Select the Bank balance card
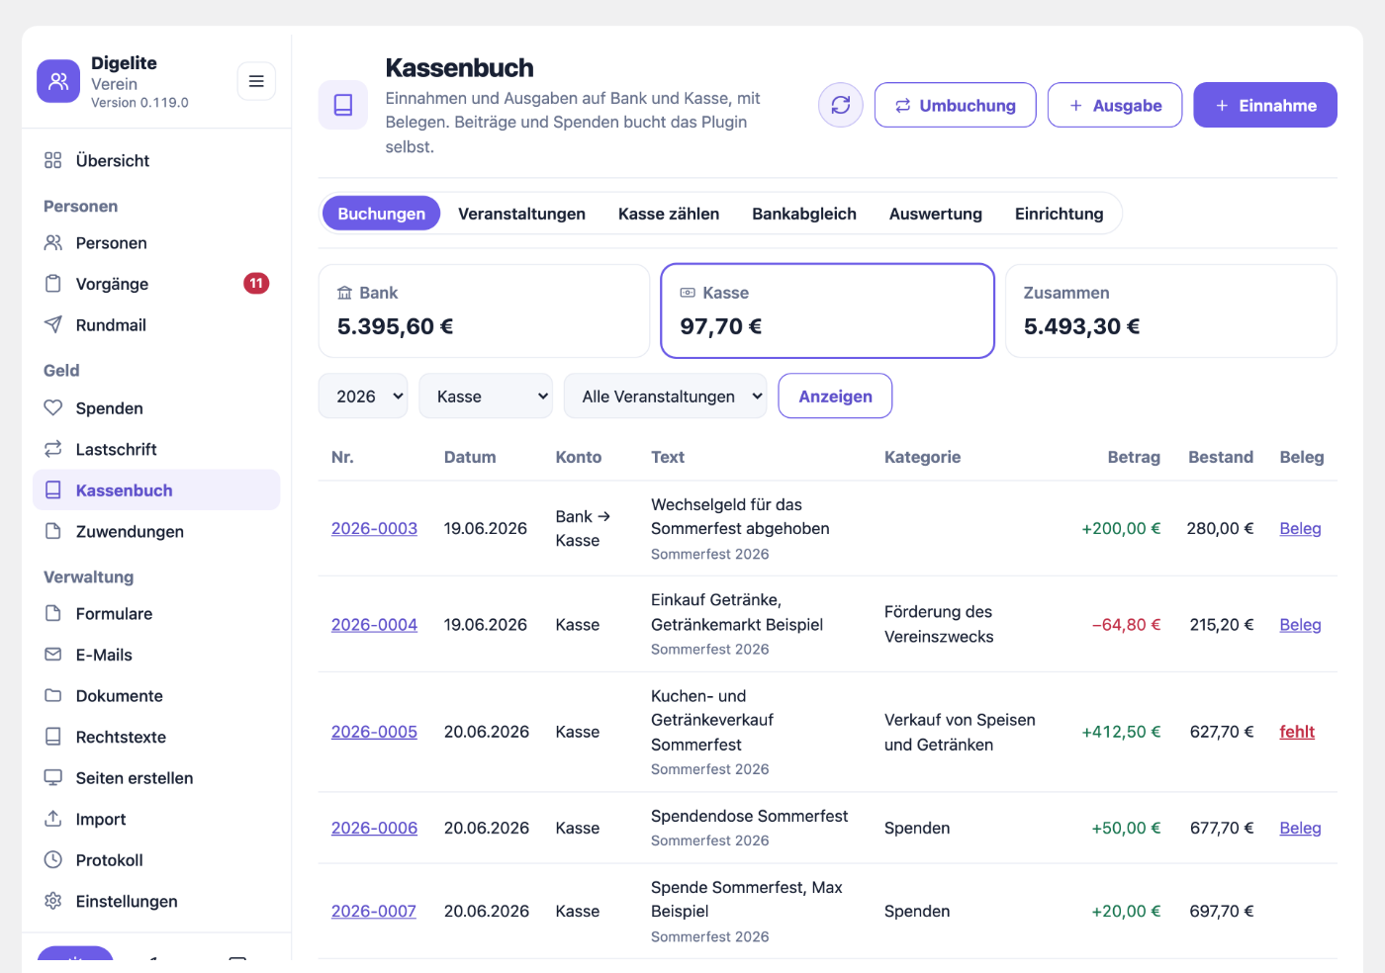This screenshot has height=973, width=1385. 484,310
